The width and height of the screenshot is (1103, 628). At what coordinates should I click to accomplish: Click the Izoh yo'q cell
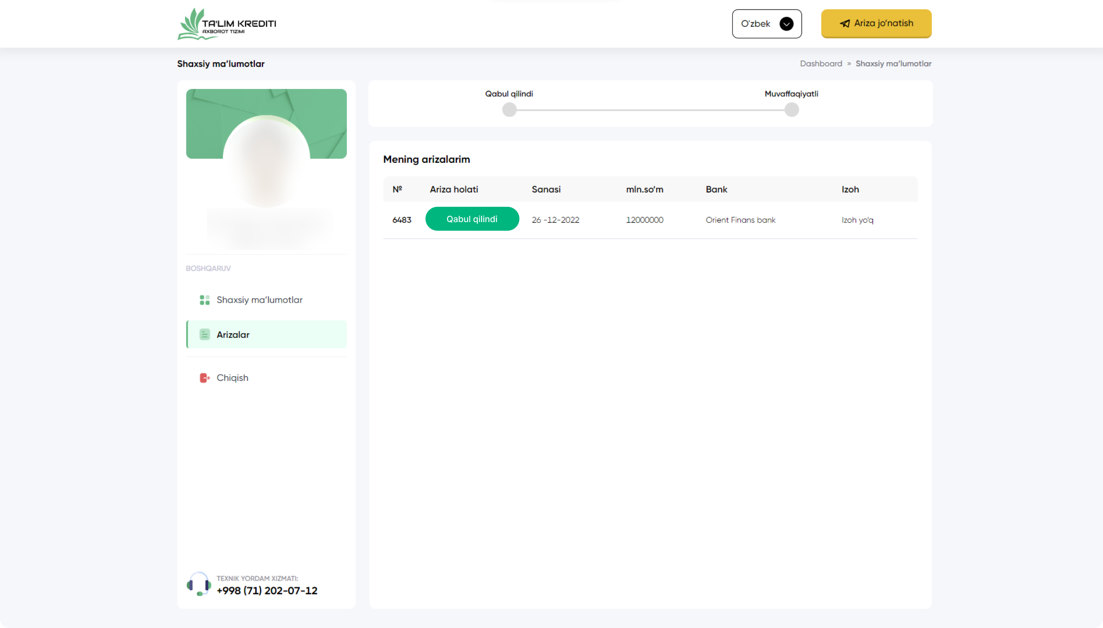click(857, 220)
